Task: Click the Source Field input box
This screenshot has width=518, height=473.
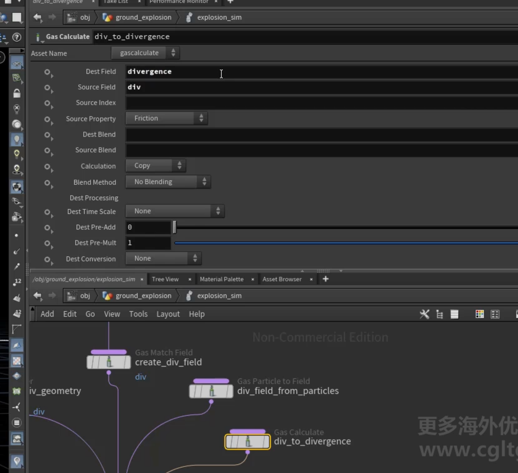Action: click(x=321, y=87)
